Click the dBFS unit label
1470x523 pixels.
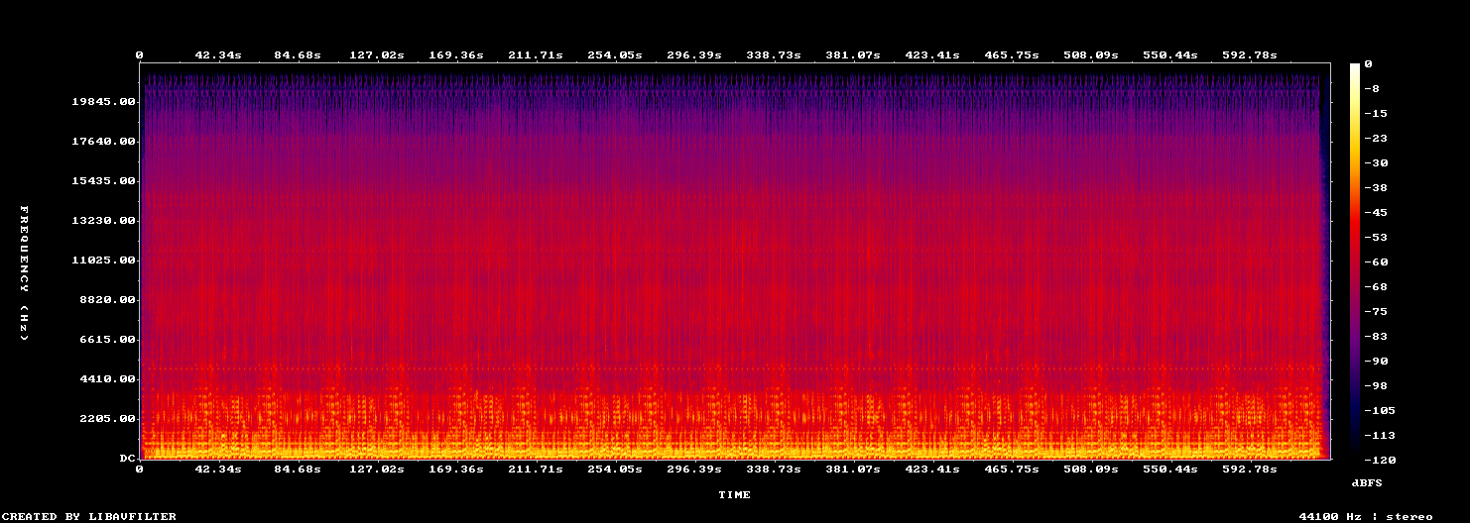pyautogui.click(x=1367, y=482)
